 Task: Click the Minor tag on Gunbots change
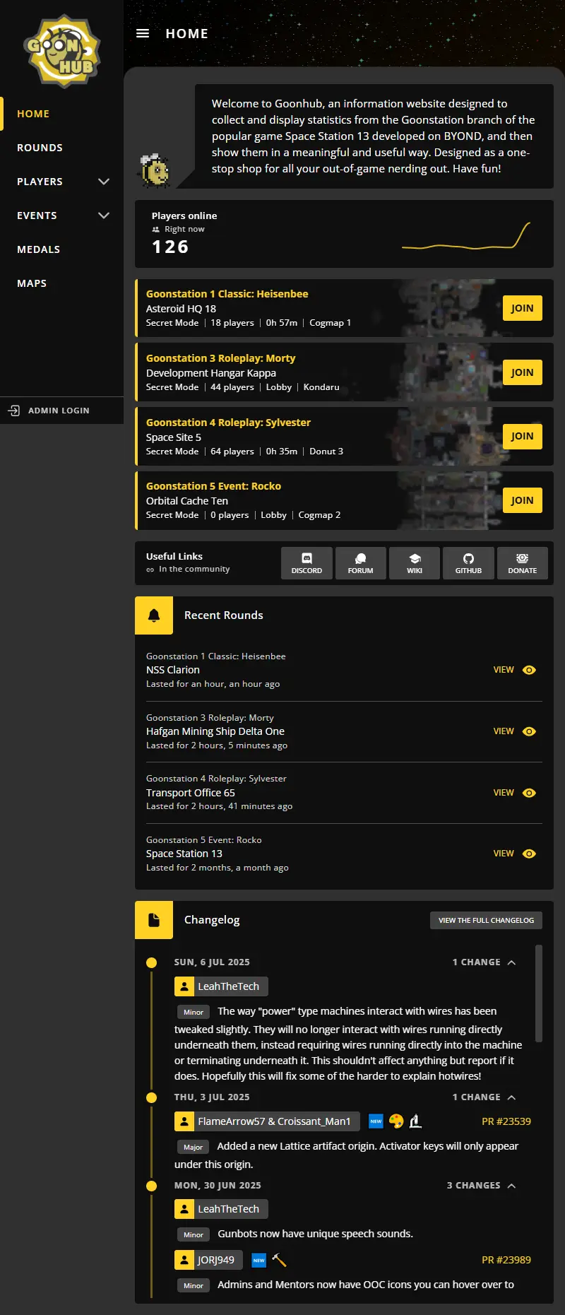click(194, 1234)
